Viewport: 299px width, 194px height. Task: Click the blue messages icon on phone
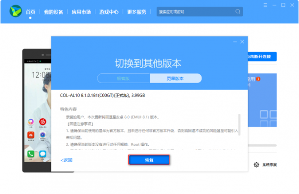click(43, 154)
